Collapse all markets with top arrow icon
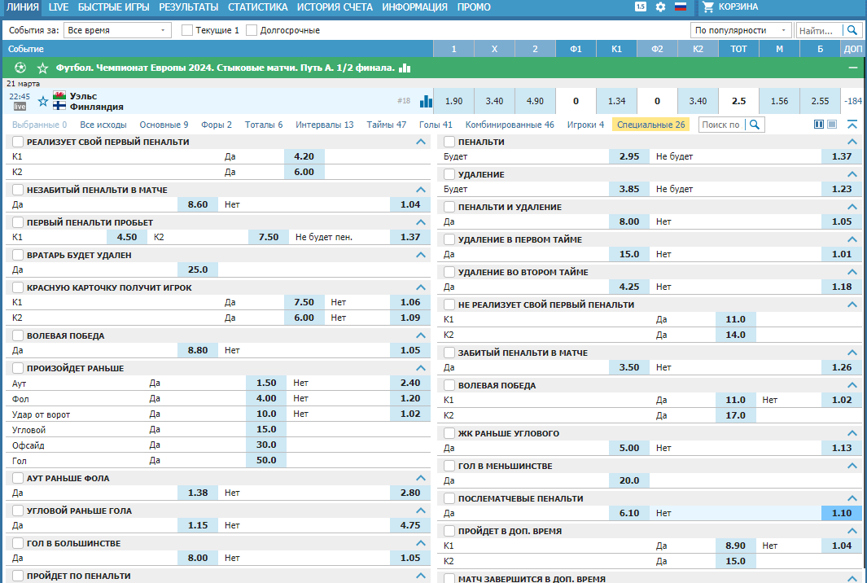Image resolution: width=867 pixels, height=583 pixels. click(852, 125)
